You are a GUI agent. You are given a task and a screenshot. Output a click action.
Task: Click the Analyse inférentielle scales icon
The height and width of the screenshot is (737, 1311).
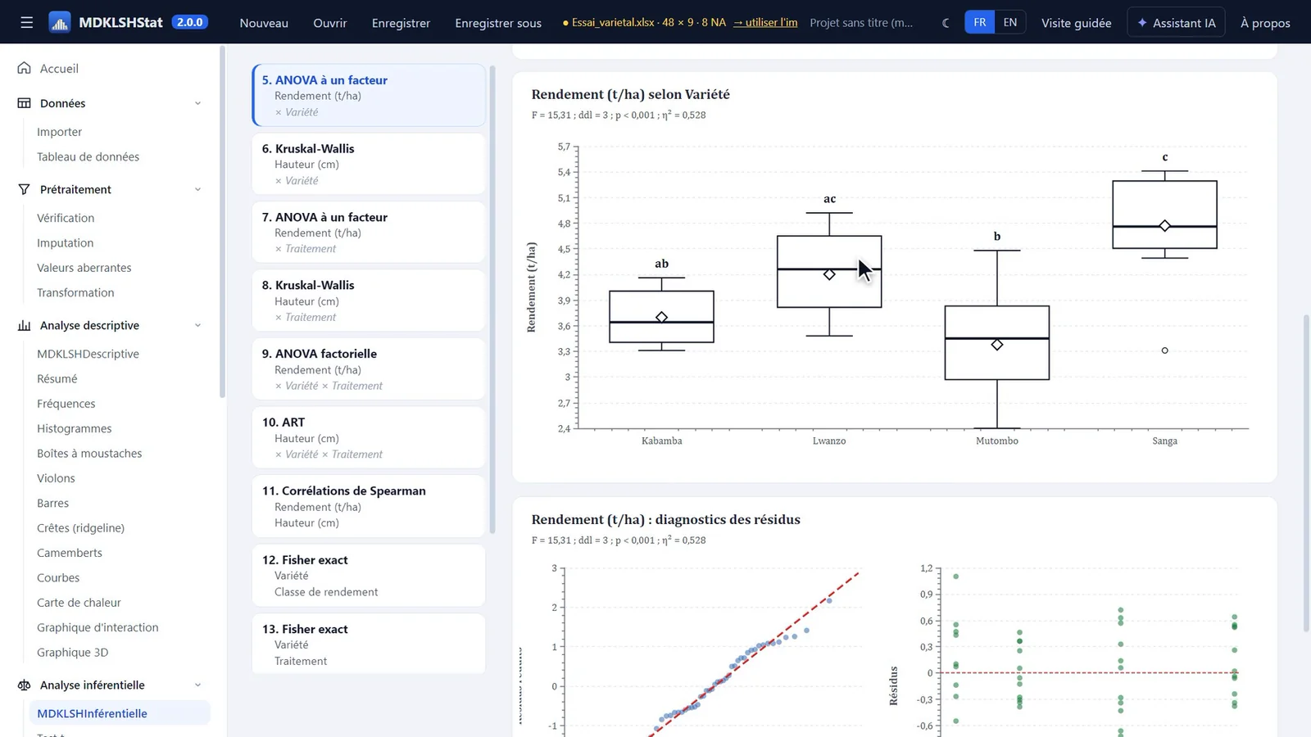click(x=25, y=685)
